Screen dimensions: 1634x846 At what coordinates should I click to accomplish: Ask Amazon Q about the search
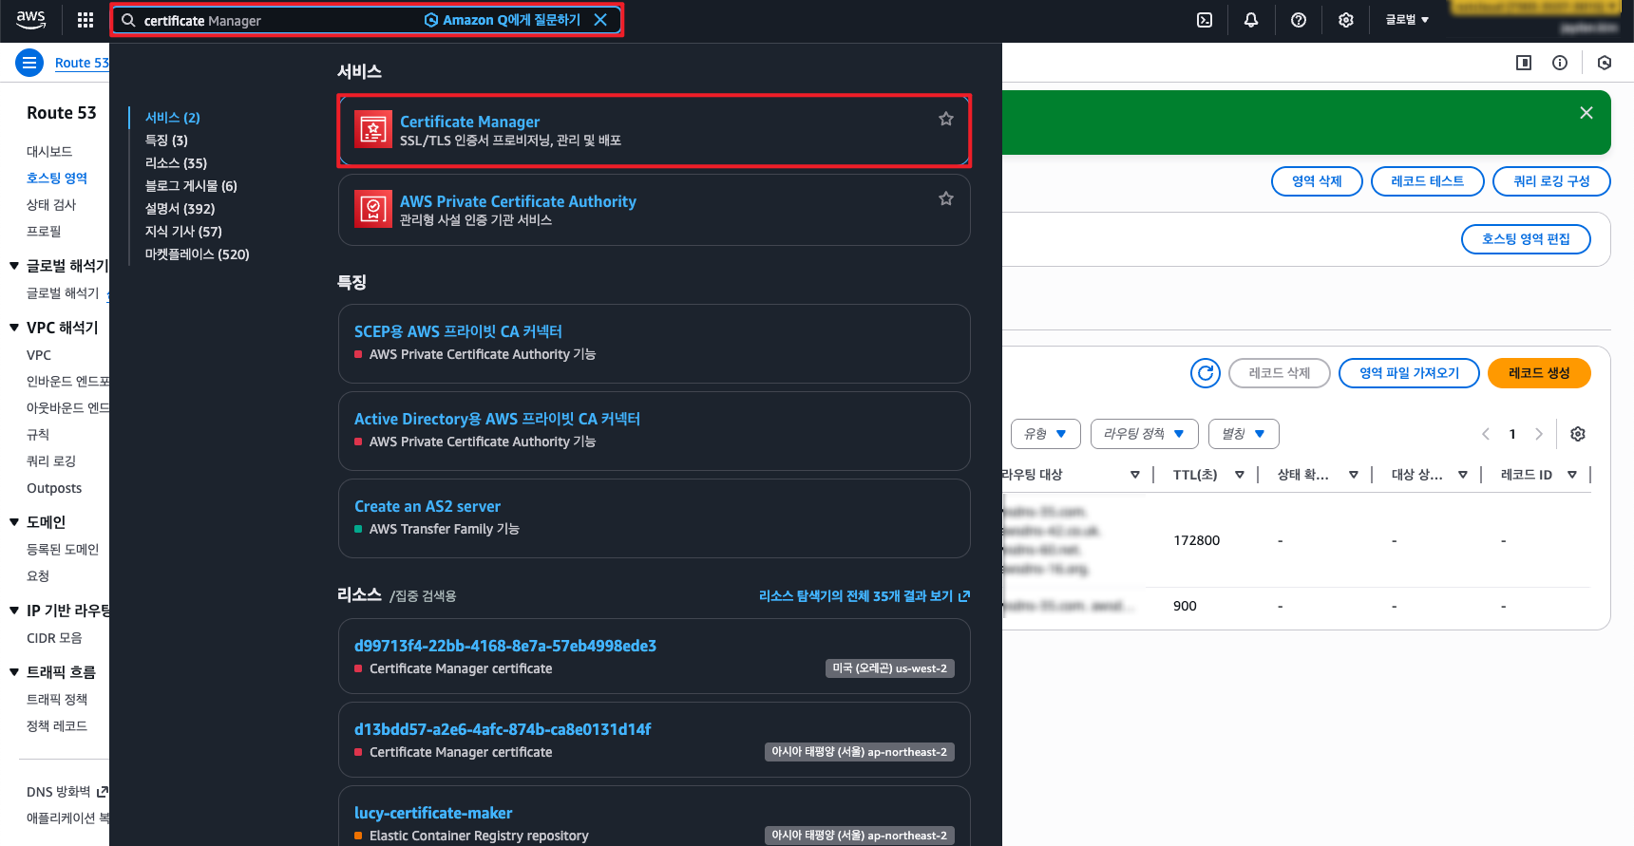click(502, 20)
